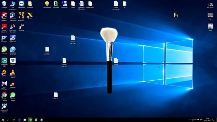
Task: Open the network tray icon
Action: 193,120
